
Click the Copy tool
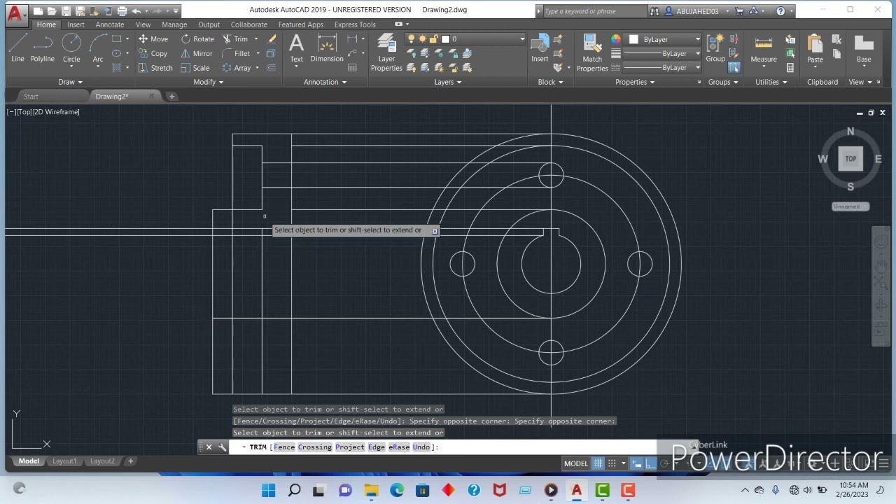click(x=153, y=54)
